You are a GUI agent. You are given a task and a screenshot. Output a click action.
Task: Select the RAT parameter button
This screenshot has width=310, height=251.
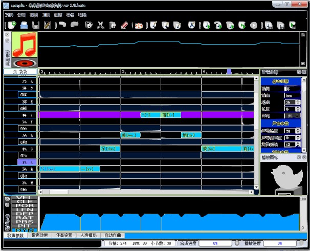[x=25, y=218]
